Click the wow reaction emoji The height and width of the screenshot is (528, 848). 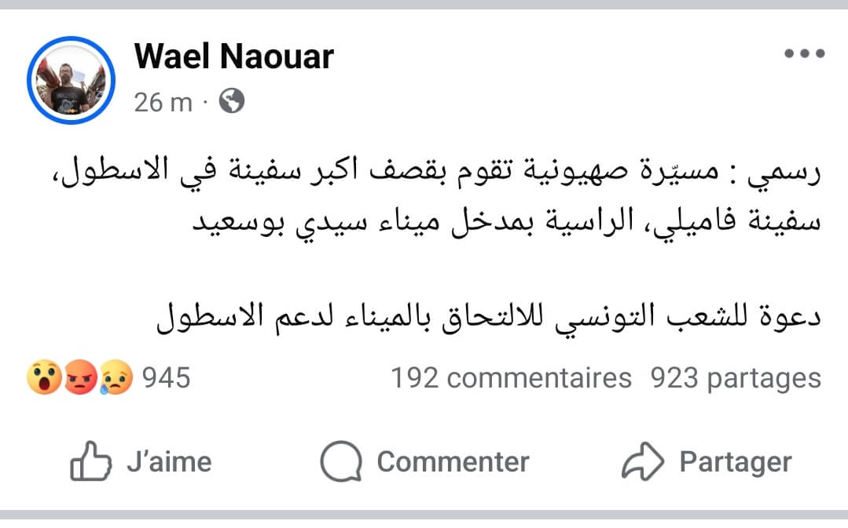[x=43, y=378]
